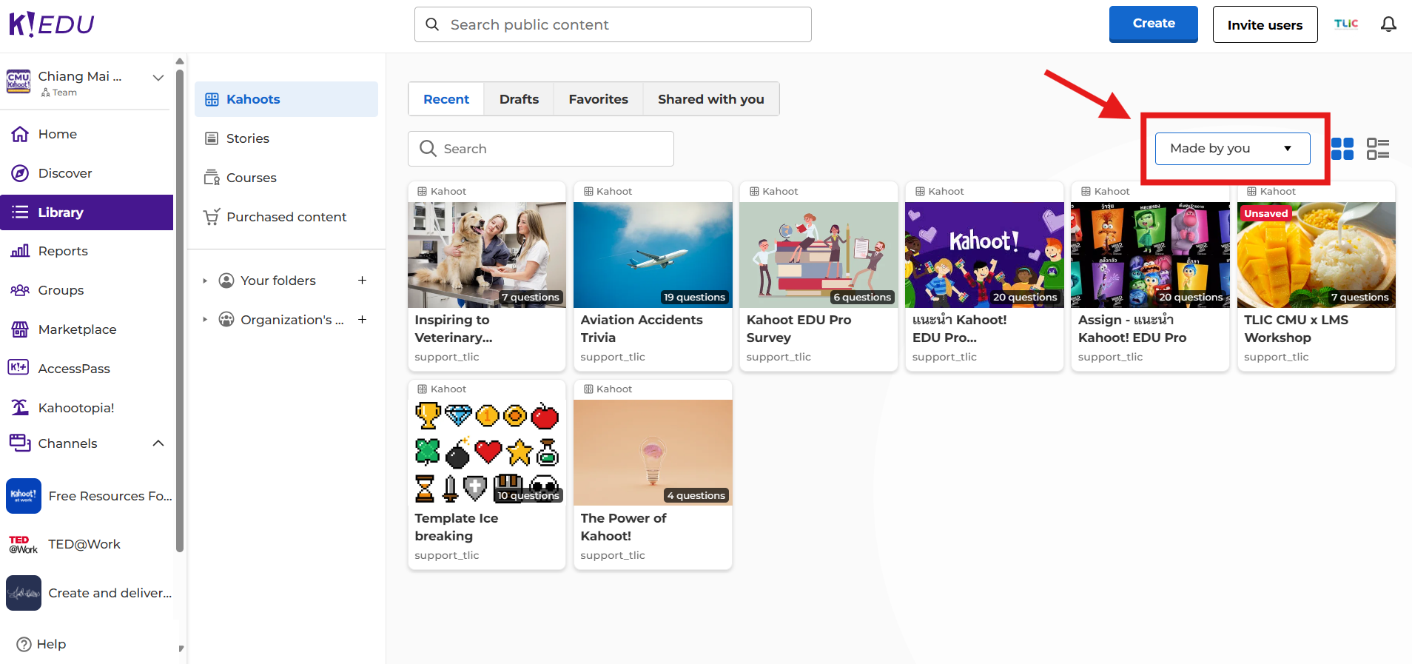The width and height of the screenshot is (1412, 664).
Task: Open the Marketplace store icon
Action: 20,329
